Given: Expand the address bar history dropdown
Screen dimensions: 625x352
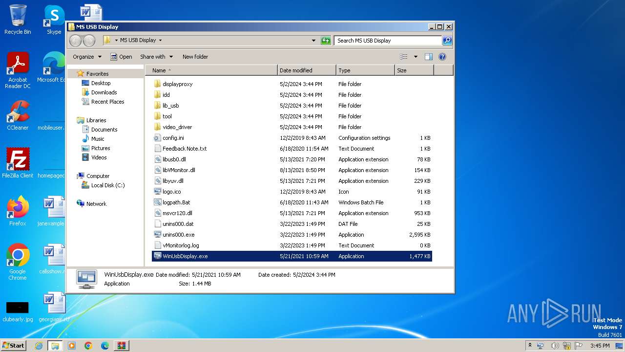Looking at the screenshot, I should 313,41.
